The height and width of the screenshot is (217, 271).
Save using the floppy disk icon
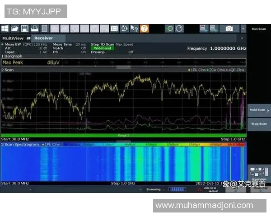pos(25,28)
